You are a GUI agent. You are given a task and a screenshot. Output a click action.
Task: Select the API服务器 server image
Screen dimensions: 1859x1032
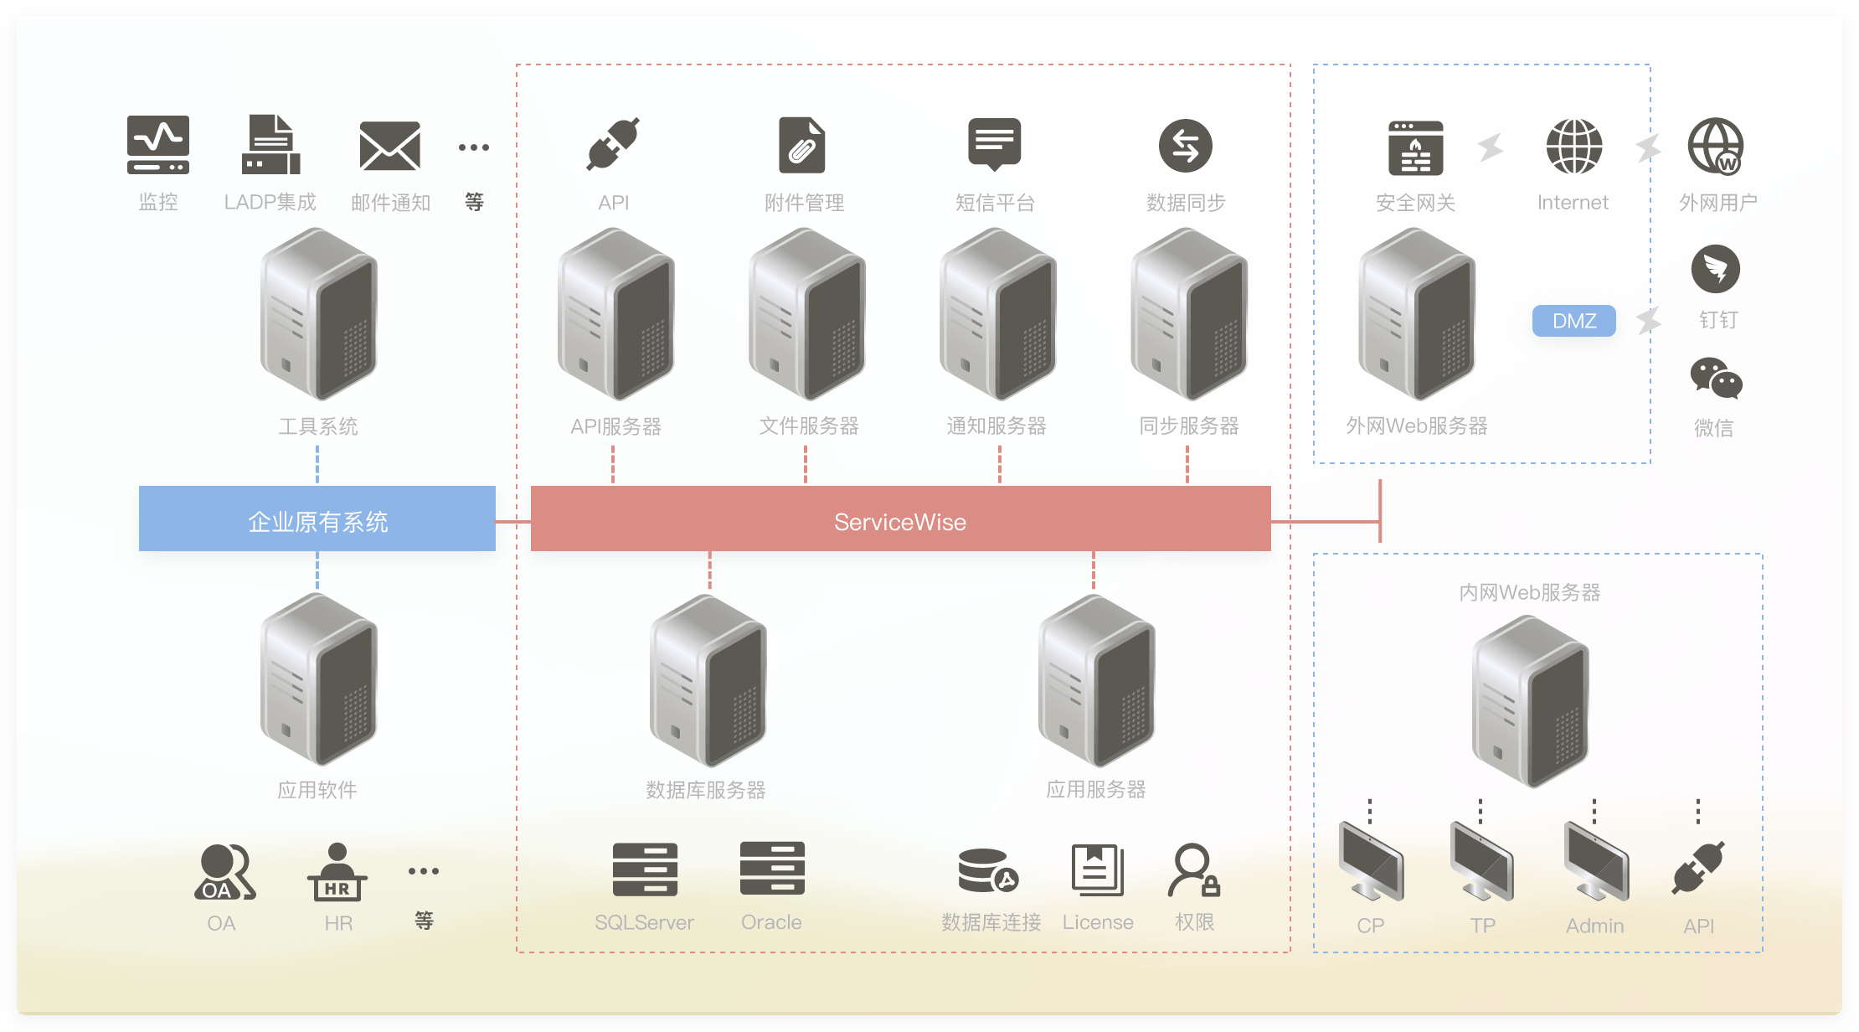pos(615,314)
